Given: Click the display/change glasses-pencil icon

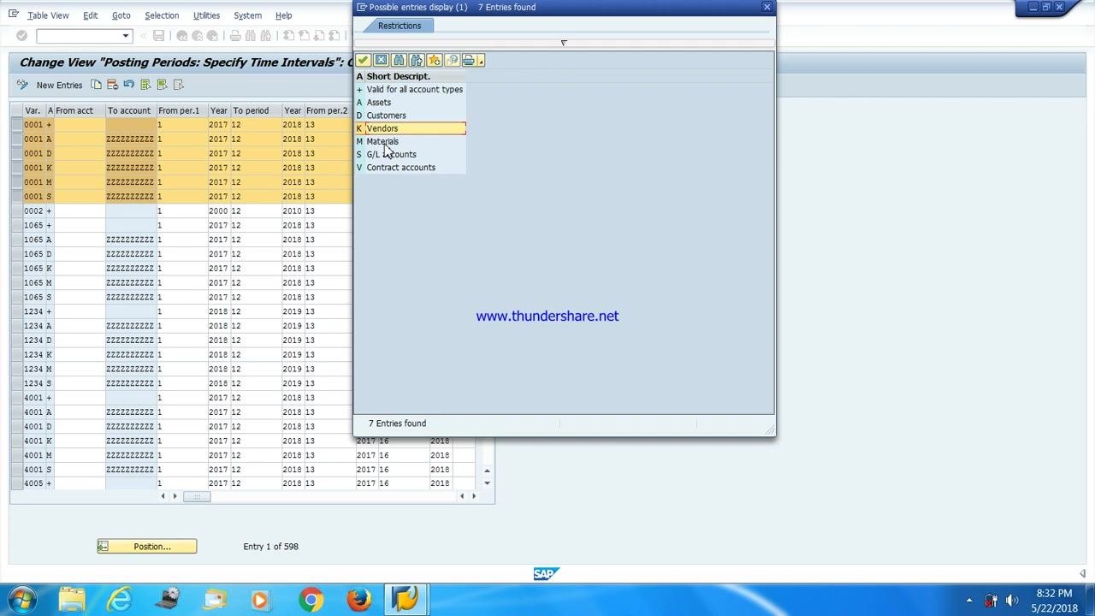Looking at the screenshot, I should tap(22, 85).
